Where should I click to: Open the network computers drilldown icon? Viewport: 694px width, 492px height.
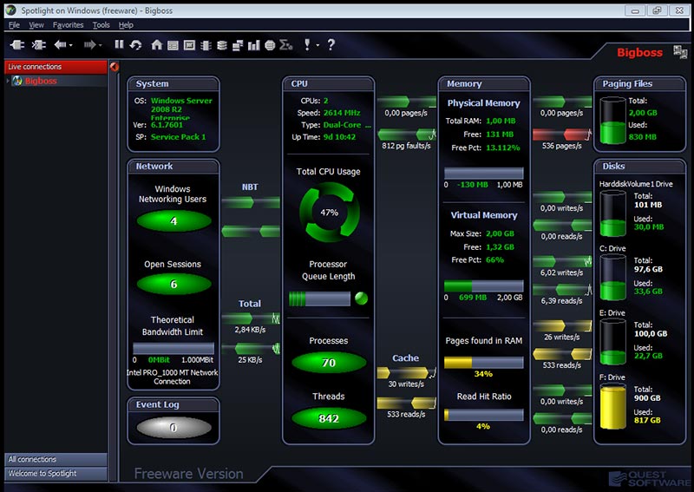(x=238, y=45)
